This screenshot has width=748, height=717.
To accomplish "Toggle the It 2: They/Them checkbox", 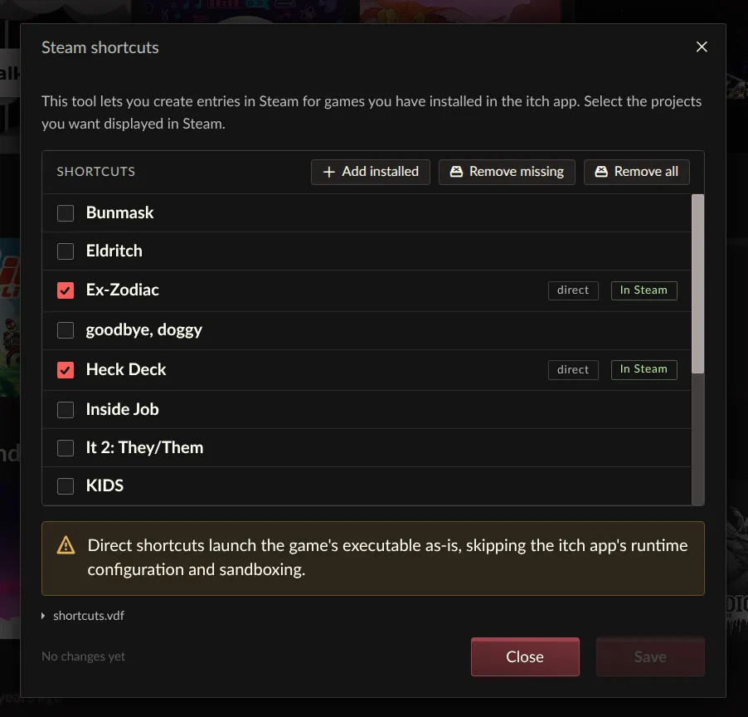I will click(x=66, y=448).
